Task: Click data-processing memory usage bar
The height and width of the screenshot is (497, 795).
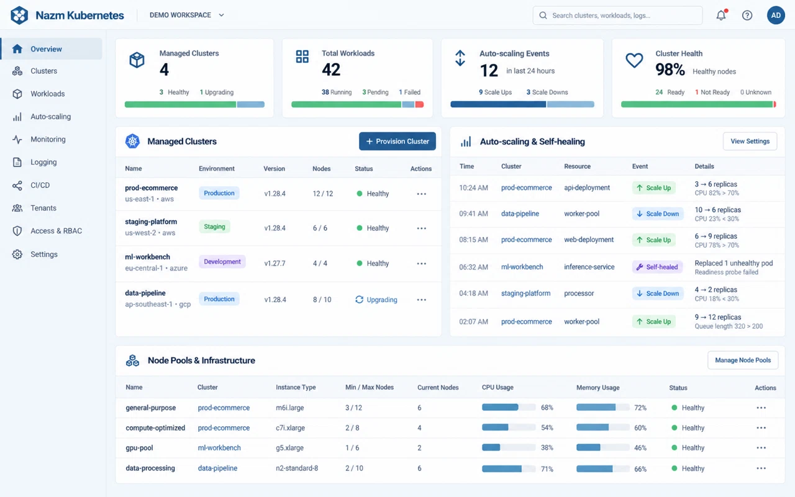Action: pyautogui.click(x=602, y=469)
